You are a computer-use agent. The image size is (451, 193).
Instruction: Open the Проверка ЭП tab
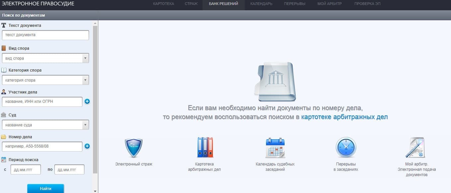click(x=367, y=4)
